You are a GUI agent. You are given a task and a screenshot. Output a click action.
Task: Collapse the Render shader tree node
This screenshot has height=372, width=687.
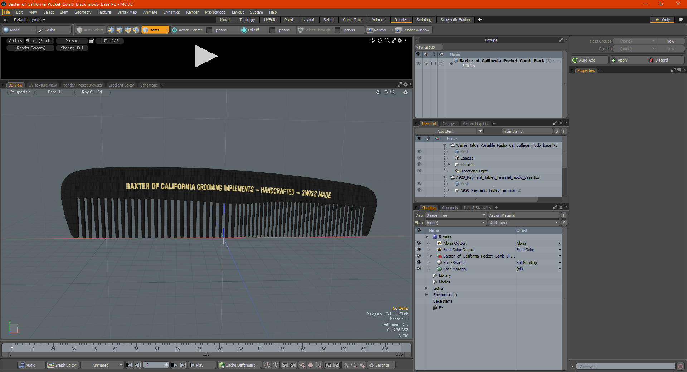(x=427, y=237)
